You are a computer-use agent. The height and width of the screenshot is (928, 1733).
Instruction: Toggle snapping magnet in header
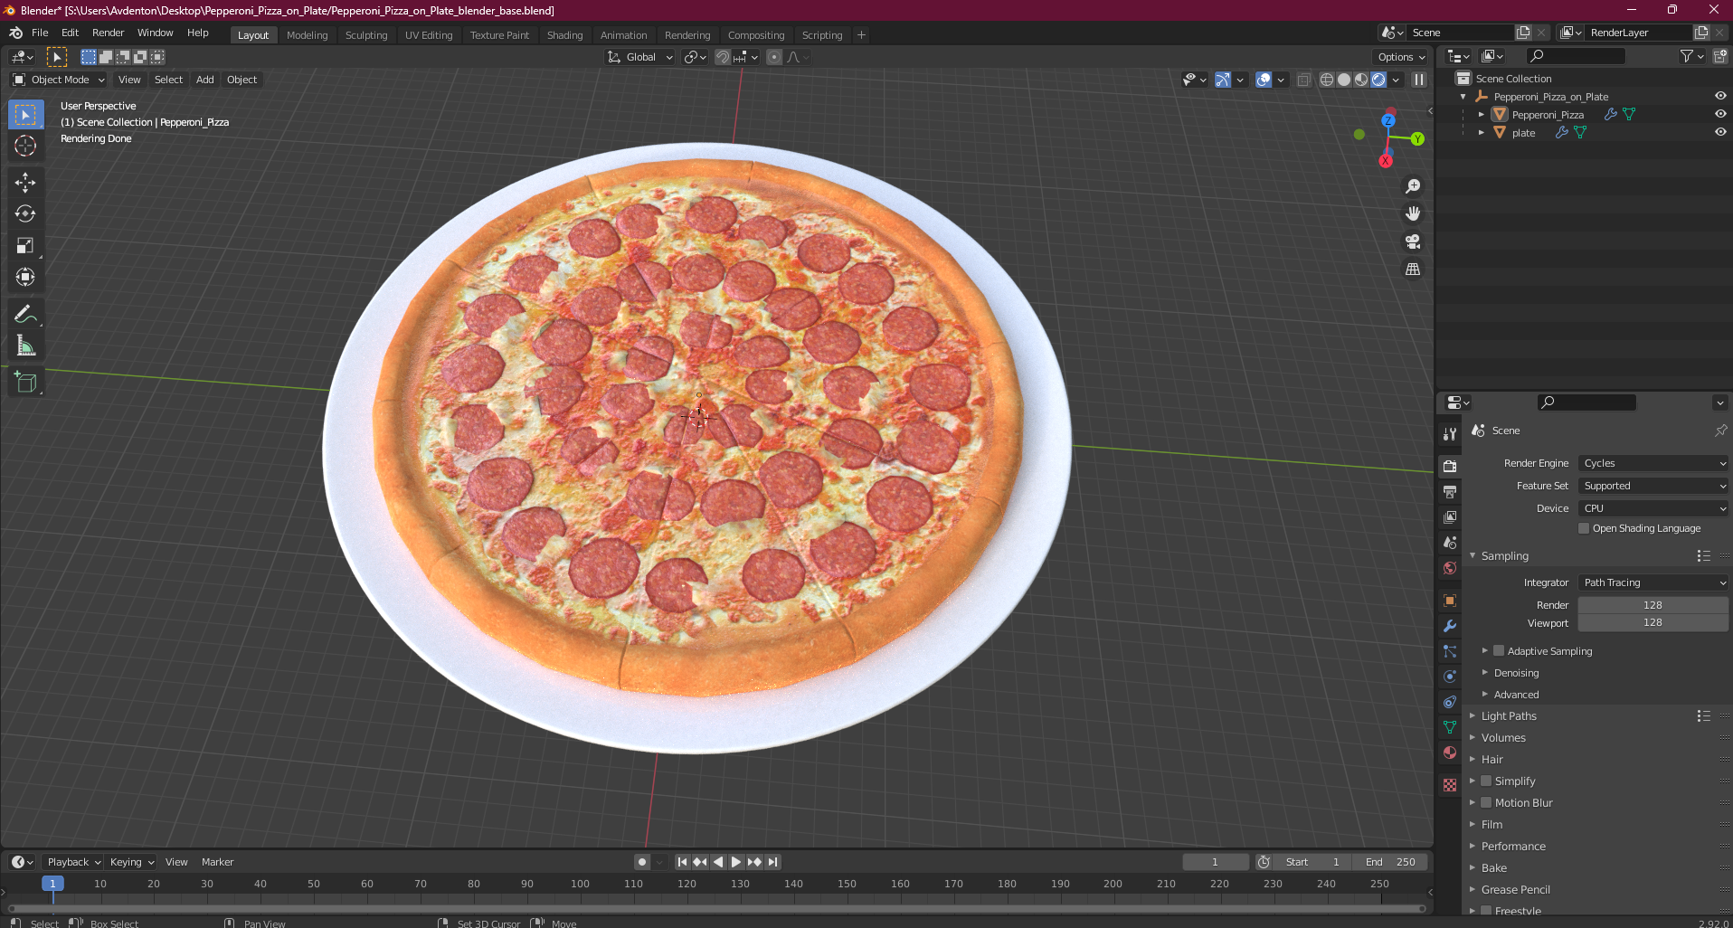(723, 57)
